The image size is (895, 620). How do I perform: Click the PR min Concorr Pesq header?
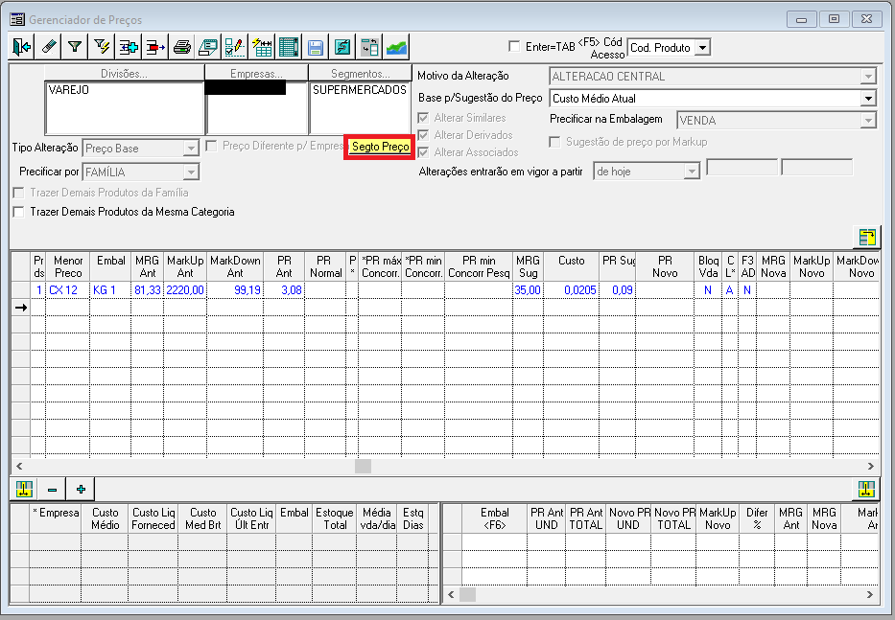479,266
